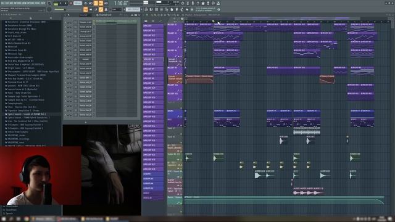Toggle the playlist magnet snap icon
The width and height of the screenshot is (395, 222).
click(x=147, y=15)
